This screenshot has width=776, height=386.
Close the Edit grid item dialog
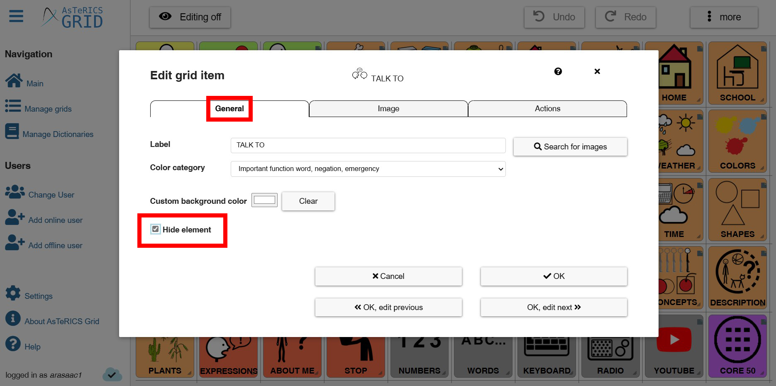tap(597, 71)
